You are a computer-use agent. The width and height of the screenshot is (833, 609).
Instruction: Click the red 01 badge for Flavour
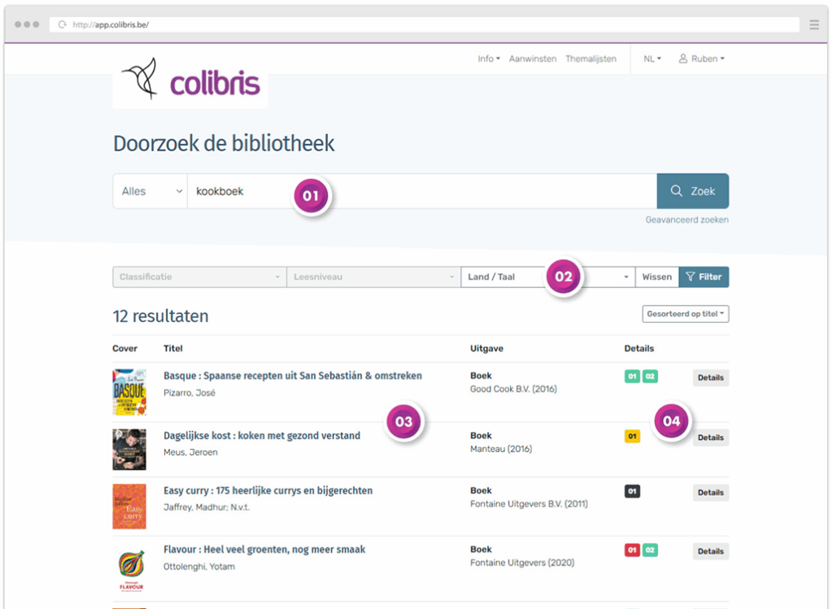coord(632,550)
